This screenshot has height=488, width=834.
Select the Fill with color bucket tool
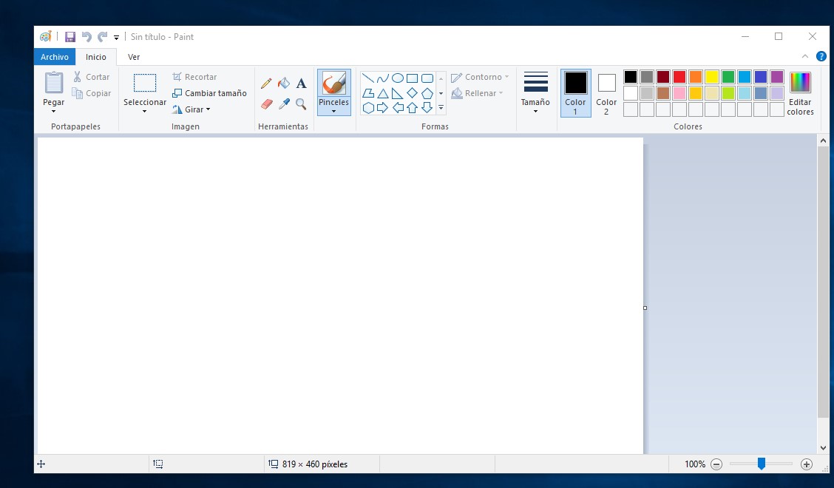click(284, 83)
